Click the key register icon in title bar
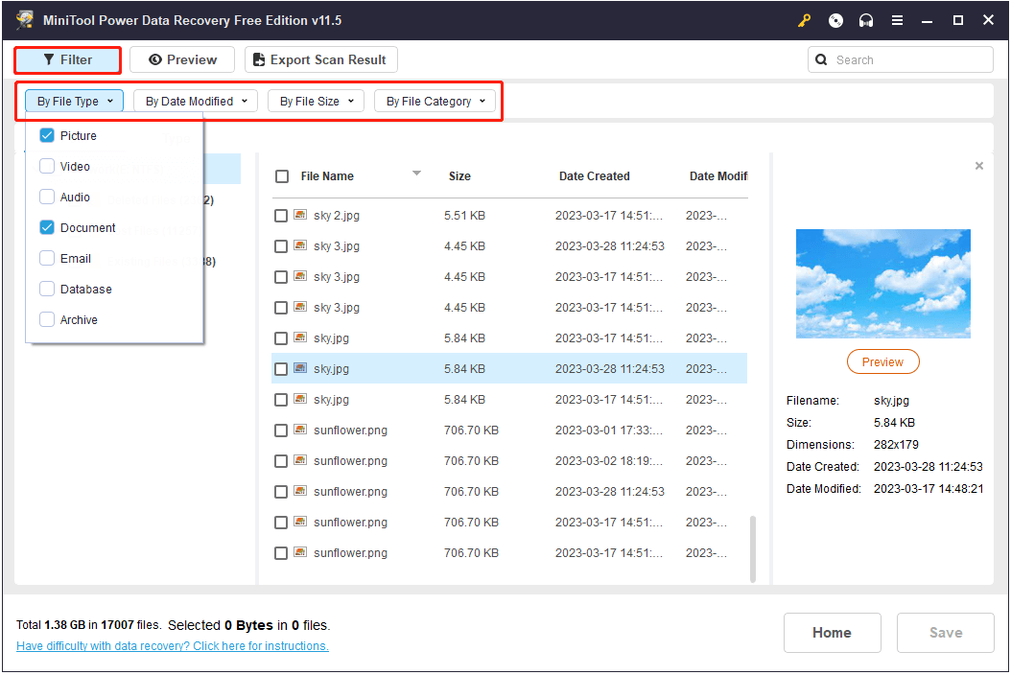 tap(805, 21)
